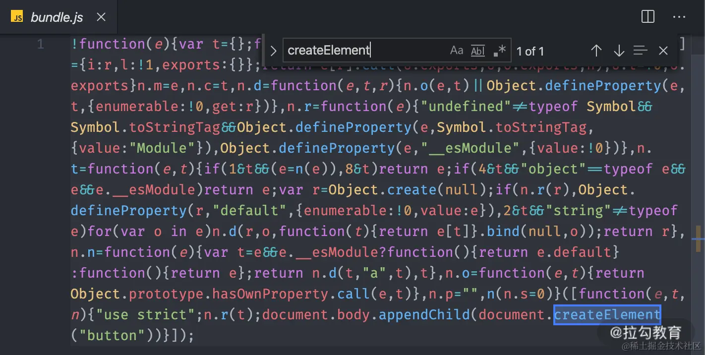Image resolution: width=705 pixels, height=355 pixels.
Task: Open the editor More Actions menu
Action: coord(679,17)
